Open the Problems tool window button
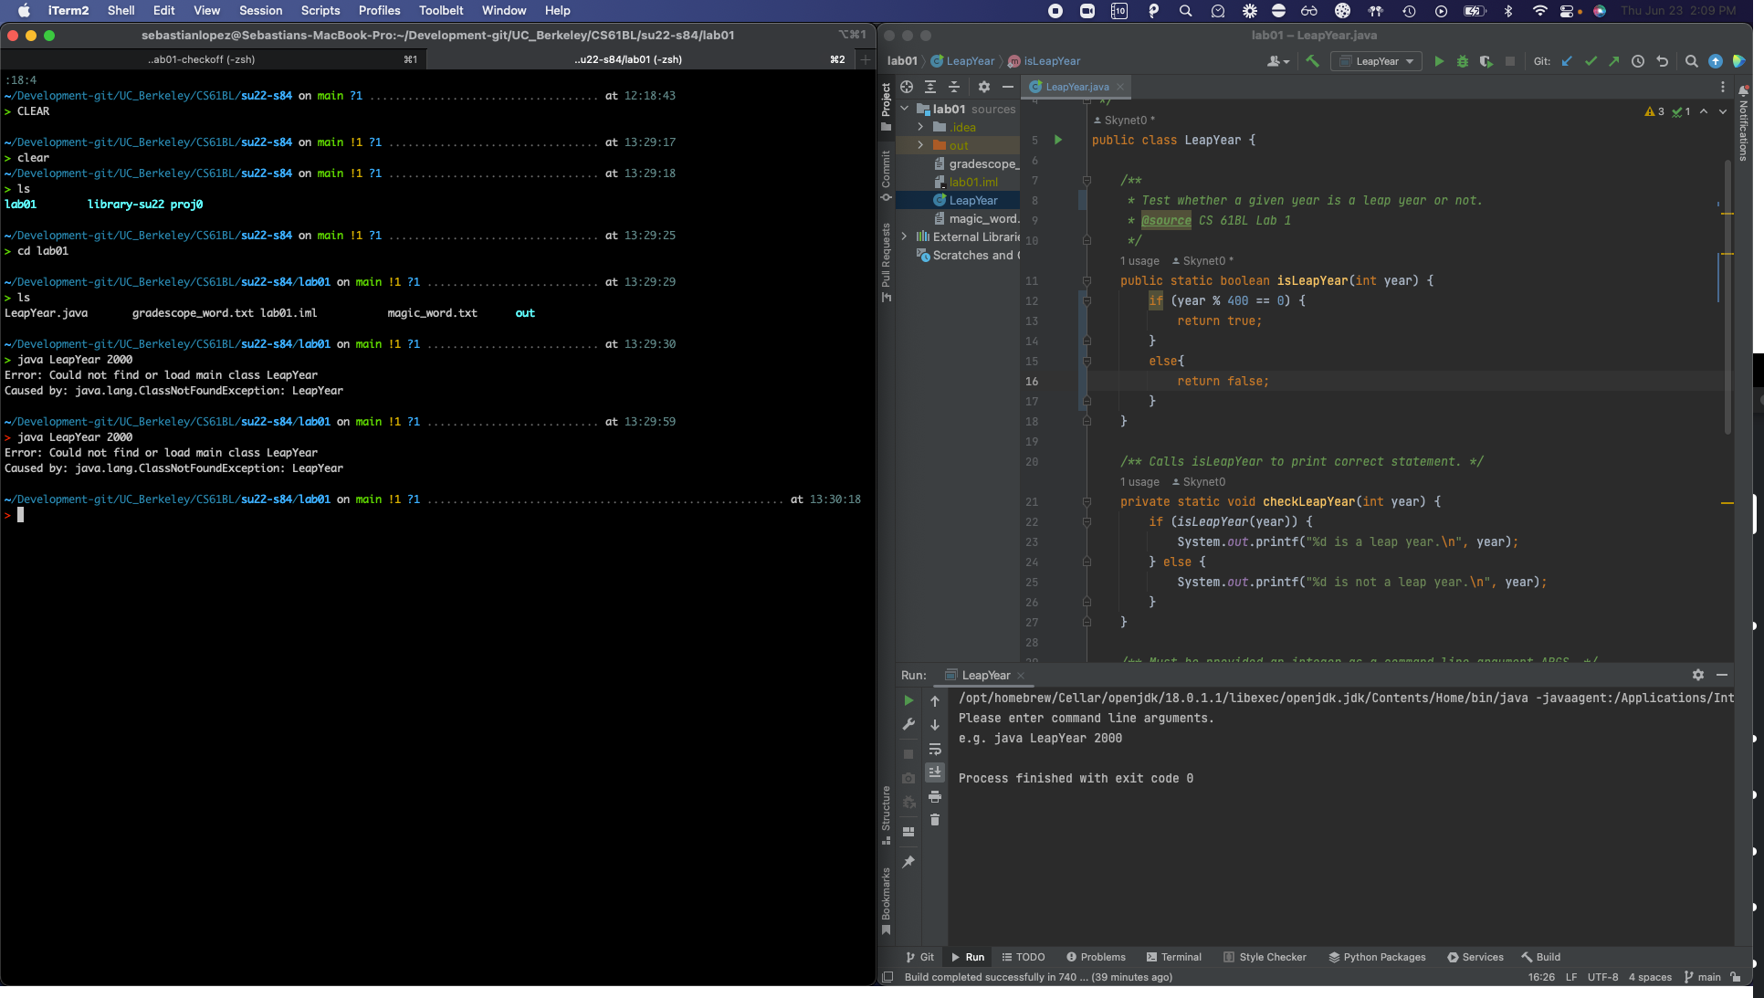The width and height of the screenshot is (1764, 998). [1096, 957]
